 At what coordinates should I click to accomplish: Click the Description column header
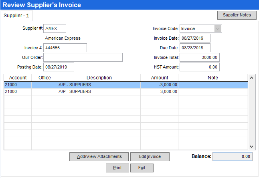click(x=99, y=78)
